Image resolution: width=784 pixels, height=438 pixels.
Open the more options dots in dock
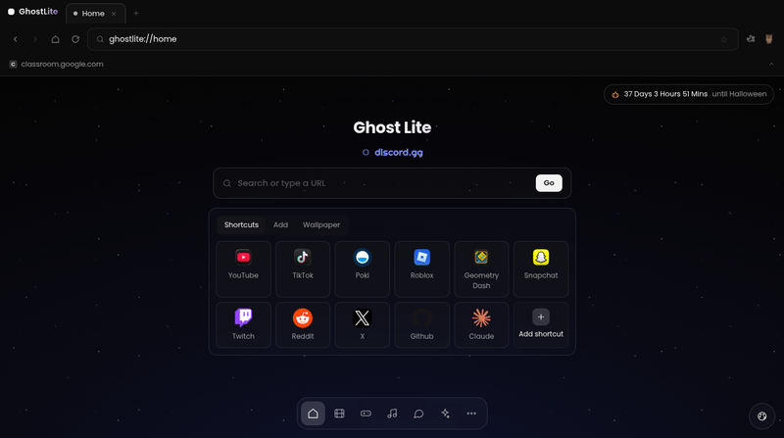471,414
